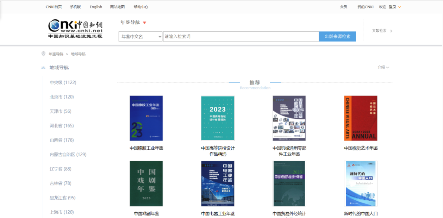Click 中国视觉艺术年鉴 title text
The height and width of the screenshot is (218, 443).
coord(361,148)
